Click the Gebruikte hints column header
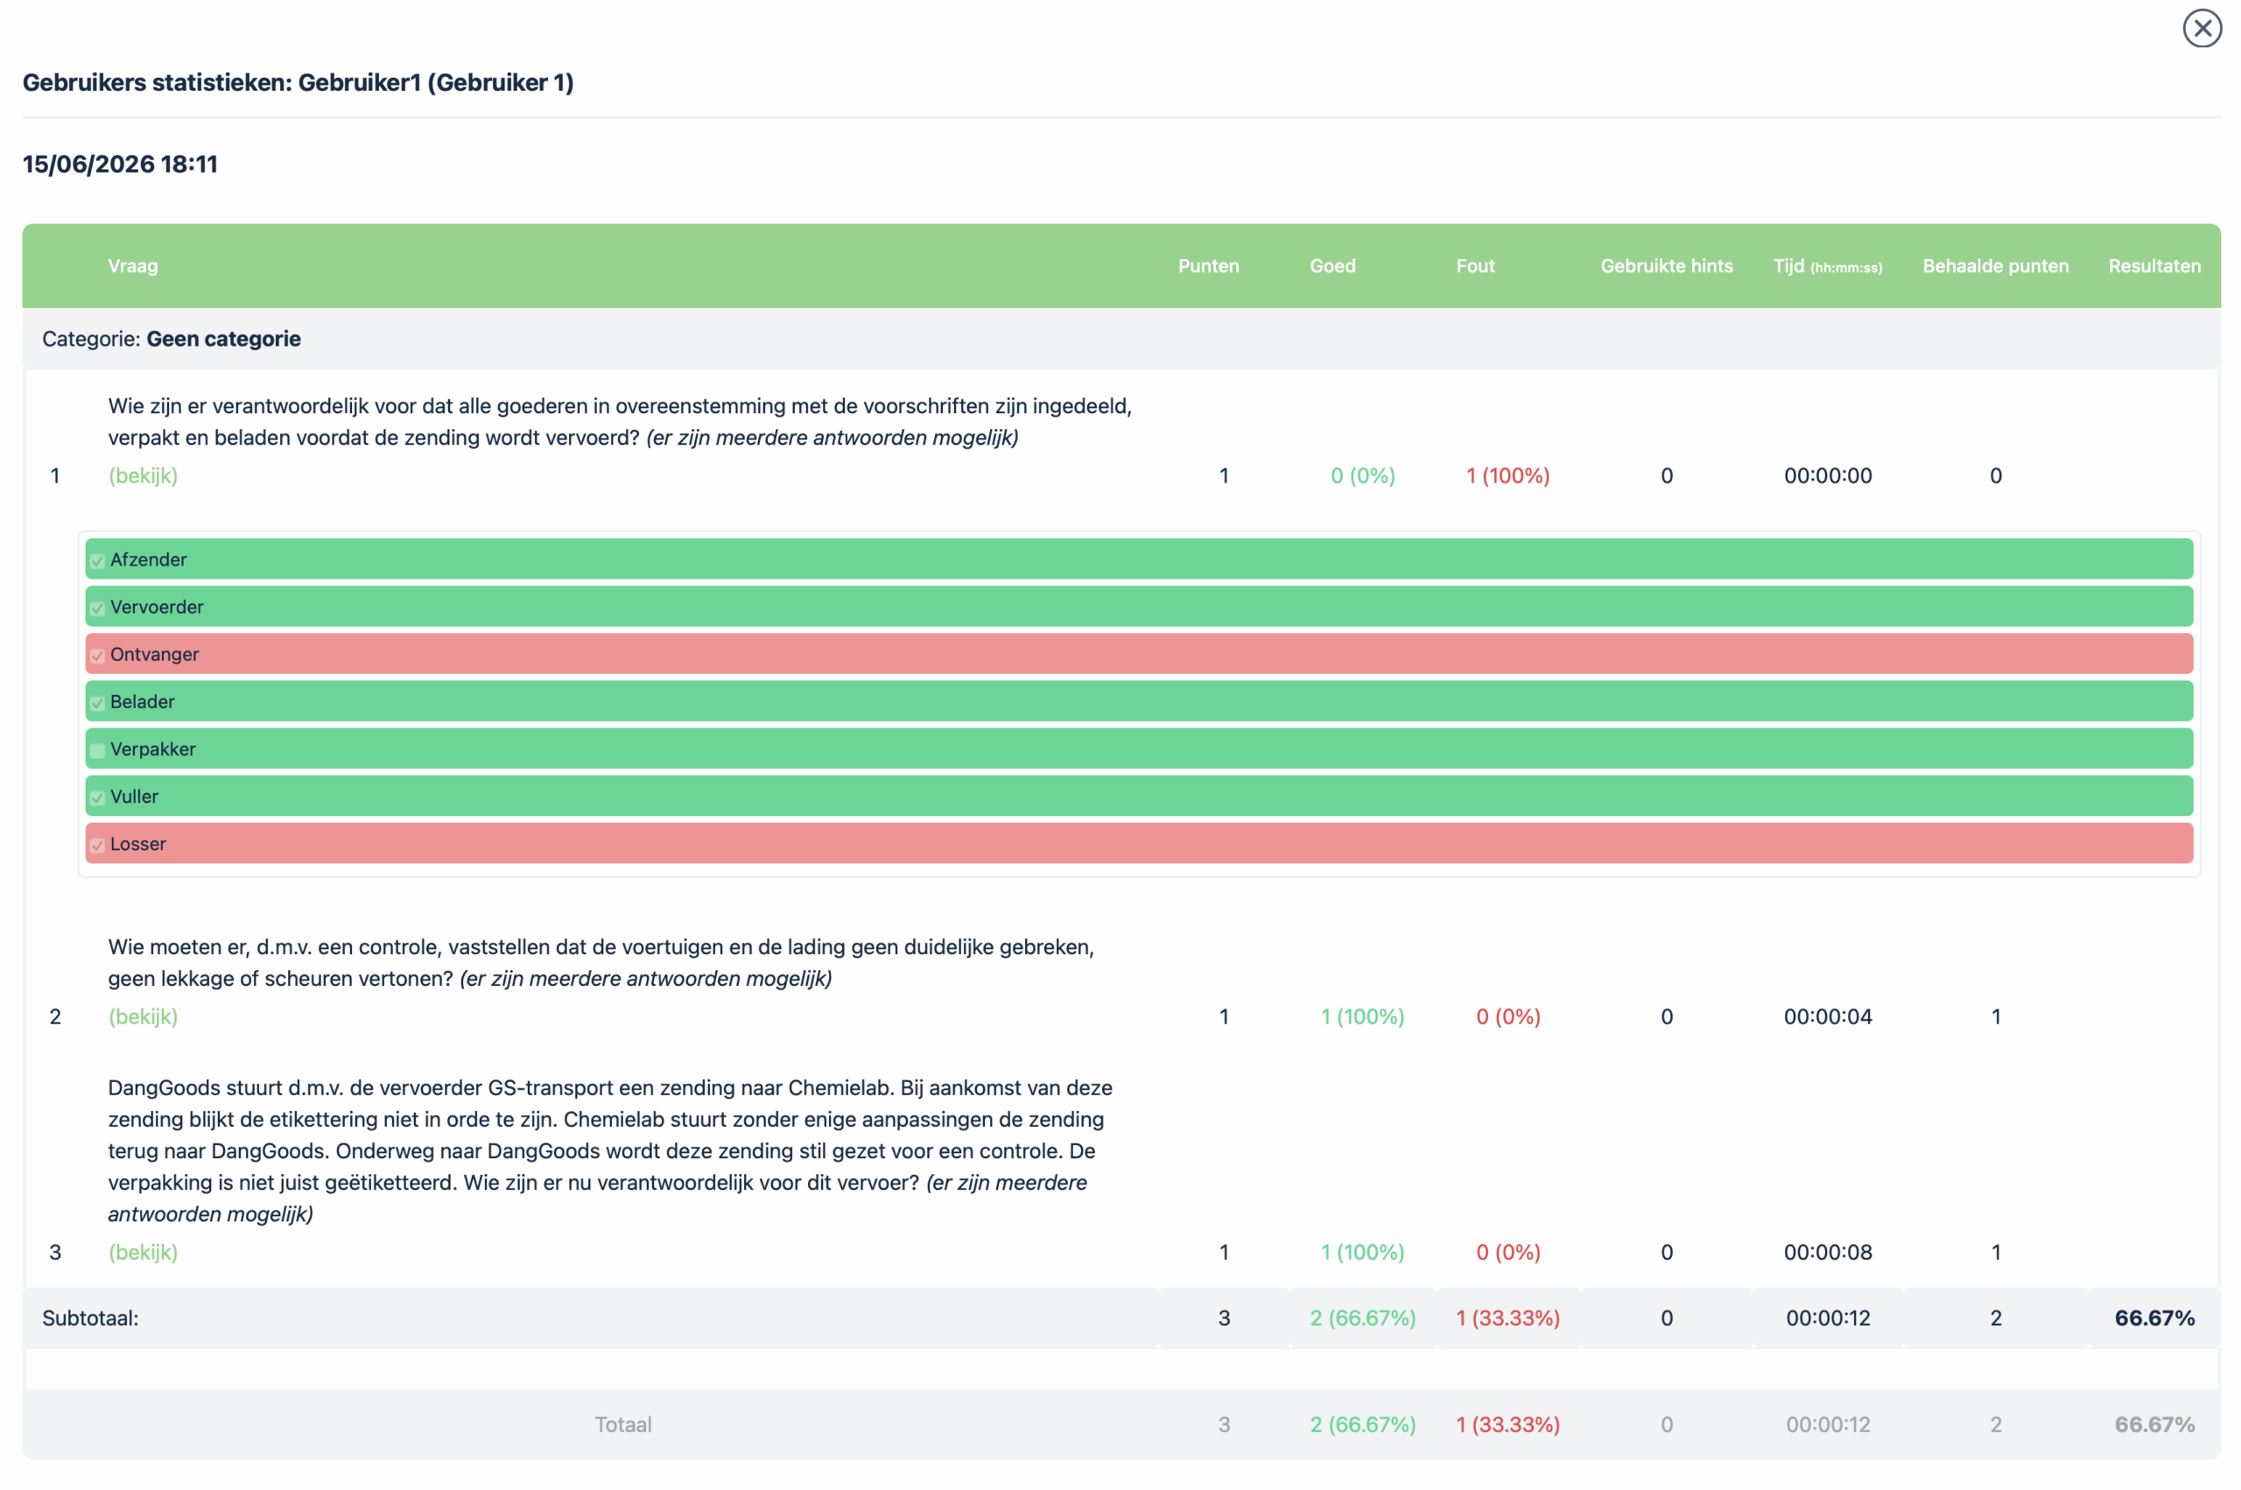2241x1490 pixels. point(1666,266)
